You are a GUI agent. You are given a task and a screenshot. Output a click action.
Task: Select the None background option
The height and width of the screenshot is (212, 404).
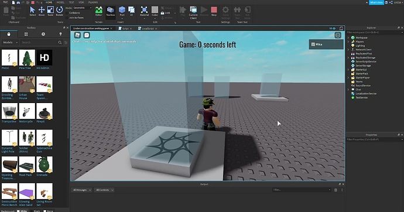coord(48,211)
